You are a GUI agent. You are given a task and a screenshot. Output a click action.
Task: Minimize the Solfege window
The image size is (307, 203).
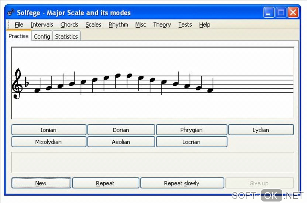coord(268,13)
